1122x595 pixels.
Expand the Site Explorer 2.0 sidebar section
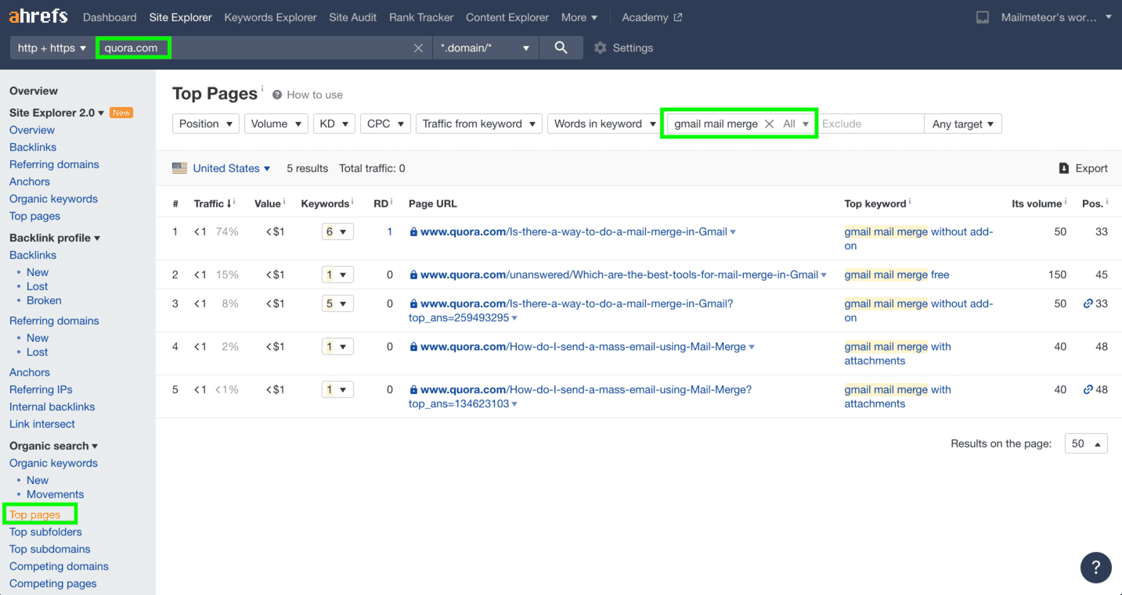pos(57,113)
